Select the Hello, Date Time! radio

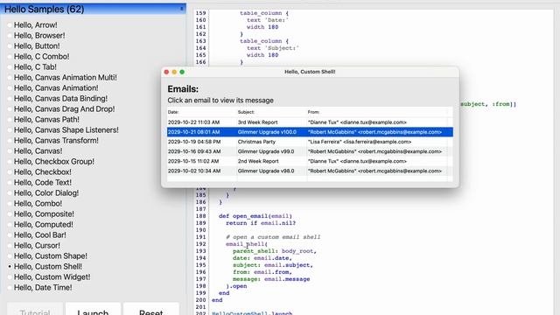10,288
